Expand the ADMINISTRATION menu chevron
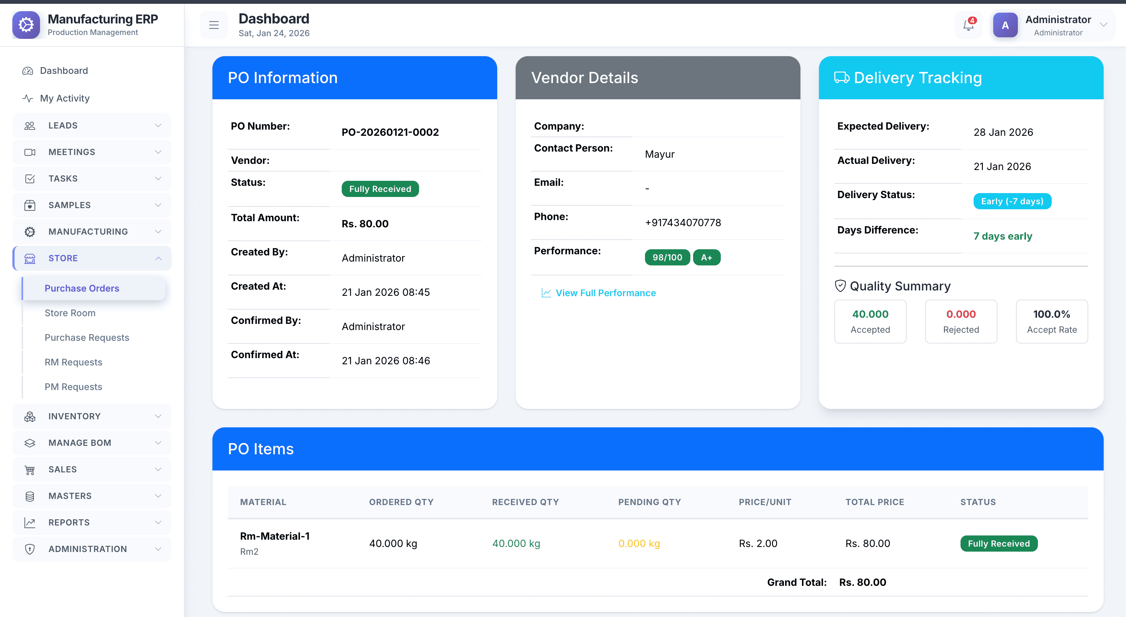Viewport: 1126px width, 617px height. coord(158,549)
